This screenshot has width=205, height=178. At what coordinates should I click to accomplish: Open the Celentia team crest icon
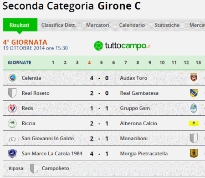tap(12, 78)
